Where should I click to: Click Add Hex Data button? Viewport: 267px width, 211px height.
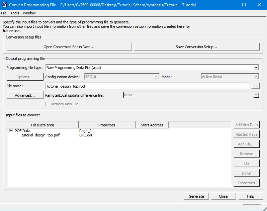247,125
